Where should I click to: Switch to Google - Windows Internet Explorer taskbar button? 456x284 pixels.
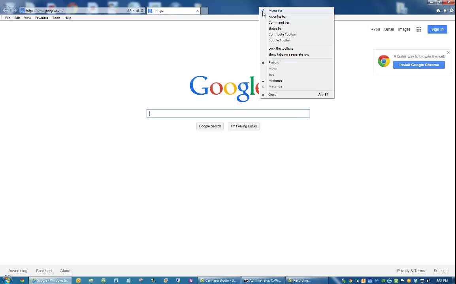point(51,280)
